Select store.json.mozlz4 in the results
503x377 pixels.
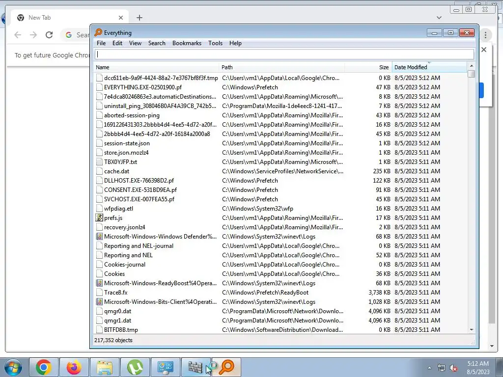126,153
